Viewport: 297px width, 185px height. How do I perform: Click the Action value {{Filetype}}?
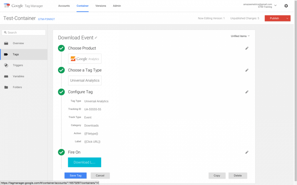[91, 134]
